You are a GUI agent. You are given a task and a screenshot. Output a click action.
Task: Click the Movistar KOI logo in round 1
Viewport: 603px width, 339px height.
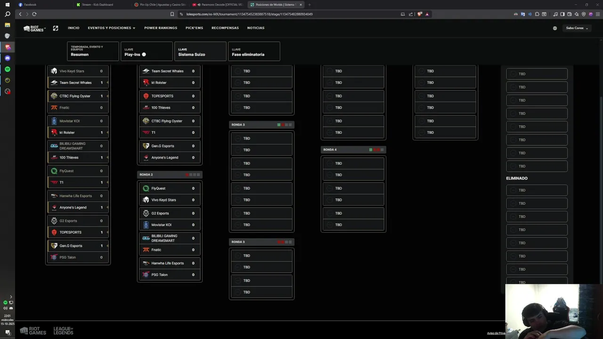click(x=54, y=121)
